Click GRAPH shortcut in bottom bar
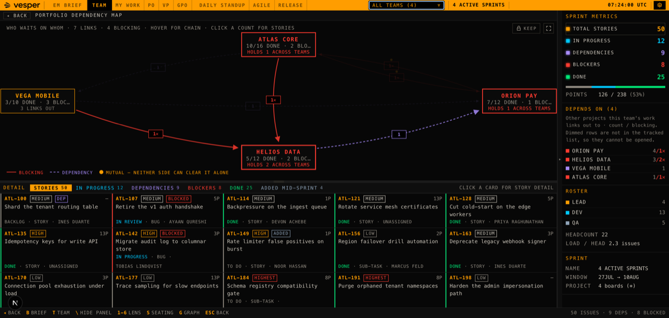The height and width of the screenshot is (318, 669). (x=190, y=313)
